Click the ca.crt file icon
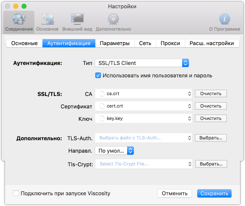Image resolution: width=245 pixels, height=206 pixels. pyautogui.click(x=102, y=93)
